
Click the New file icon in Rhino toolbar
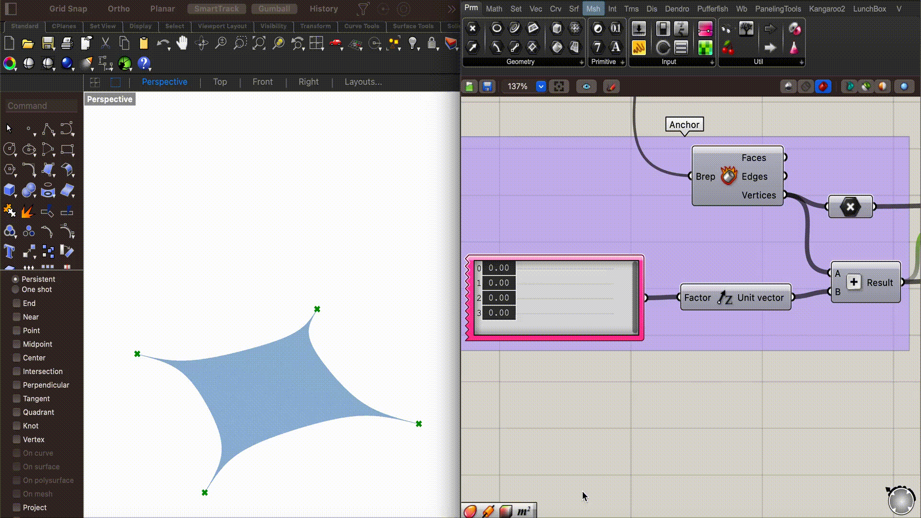click(9, 44)
